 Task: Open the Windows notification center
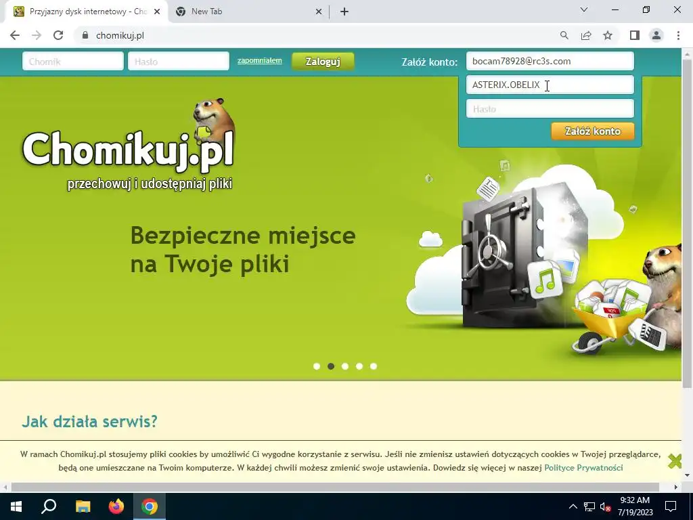coord(671,506)
